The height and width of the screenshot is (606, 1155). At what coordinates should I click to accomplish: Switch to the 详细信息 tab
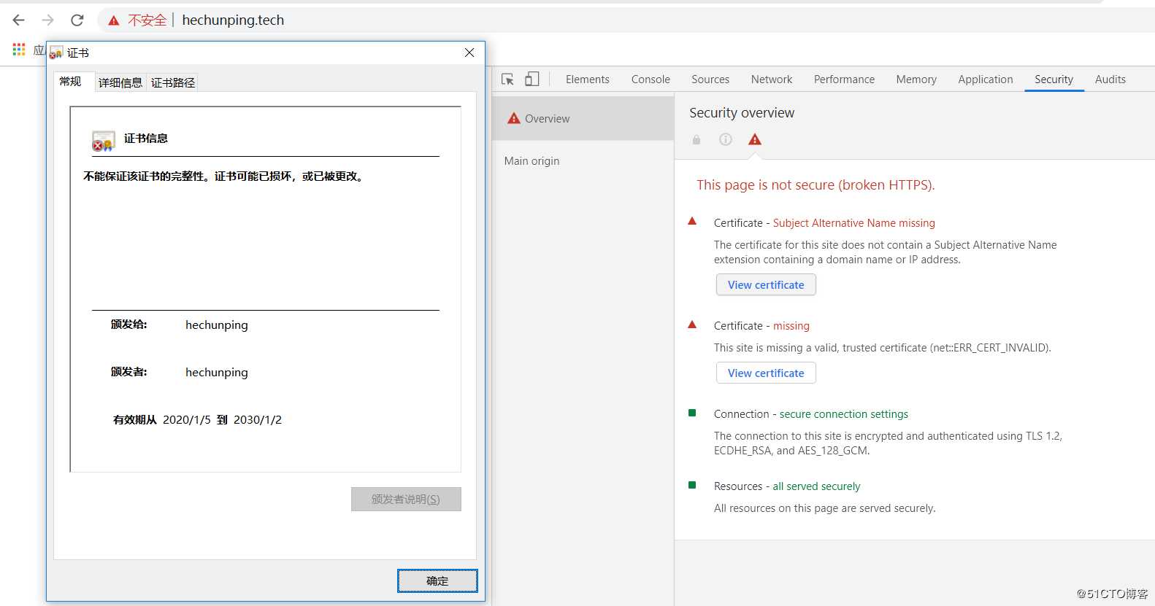tap(120, 82)
